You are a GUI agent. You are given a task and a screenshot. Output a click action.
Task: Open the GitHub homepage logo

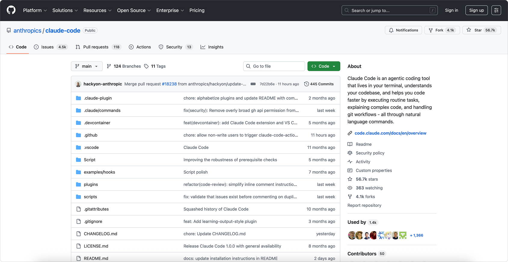(11, 10)
